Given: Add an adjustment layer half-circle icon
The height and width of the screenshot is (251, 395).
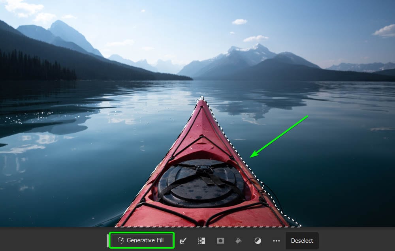Looking at the screenshot, I should [x=258, y=241].
